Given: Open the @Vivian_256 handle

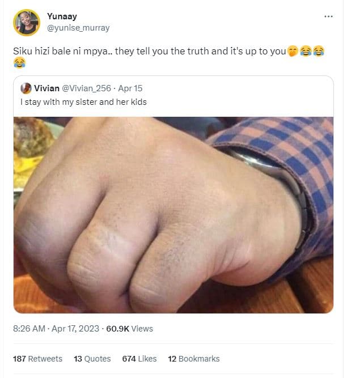Looking at the screenshot, I should [87, 88].
